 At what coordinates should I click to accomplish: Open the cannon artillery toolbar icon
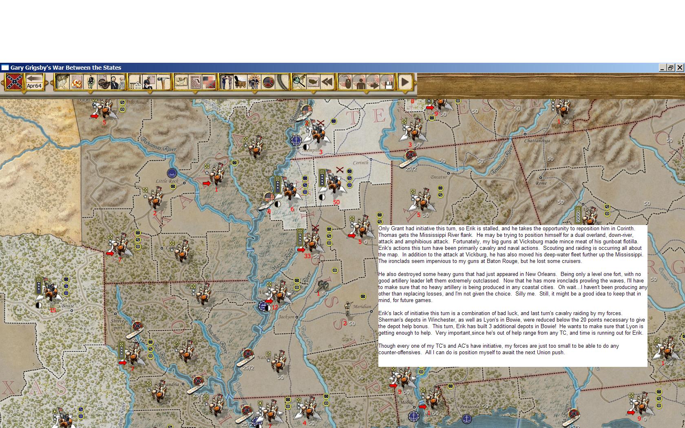pyautogui.click(x=104, y=82)
